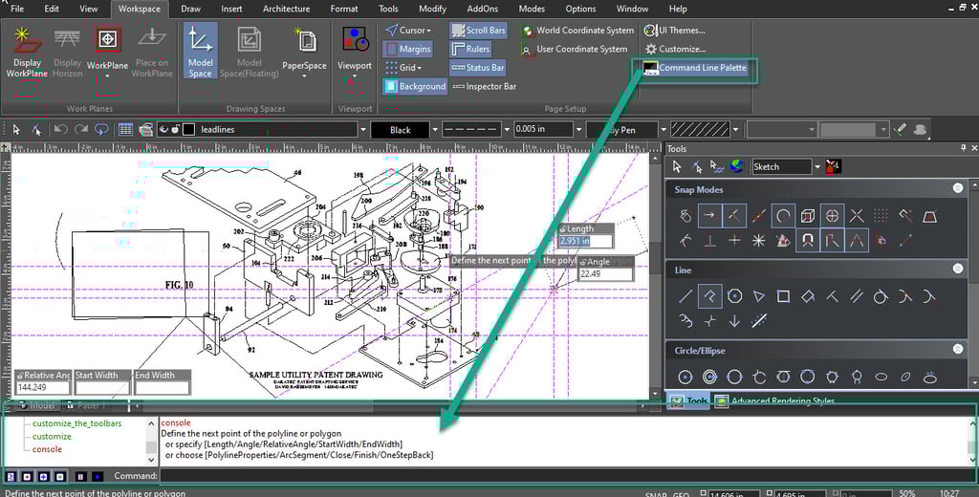Open the leadlines layer dropdown

pyautogui.click(x=362, y=130)
